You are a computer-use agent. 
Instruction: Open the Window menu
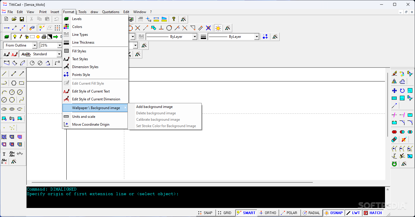(140, 12)
